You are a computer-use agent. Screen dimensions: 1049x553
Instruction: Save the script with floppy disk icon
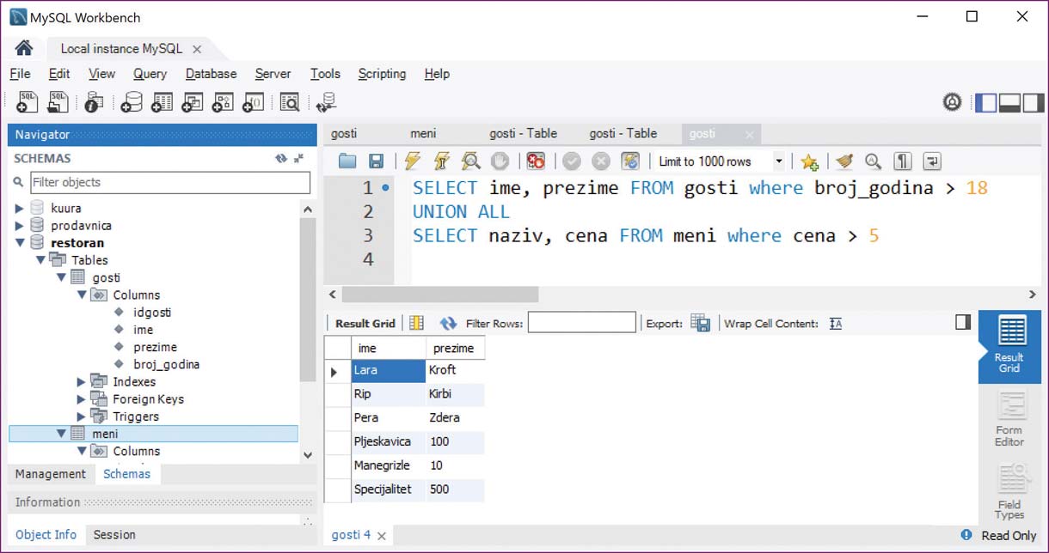pos(376,161)
